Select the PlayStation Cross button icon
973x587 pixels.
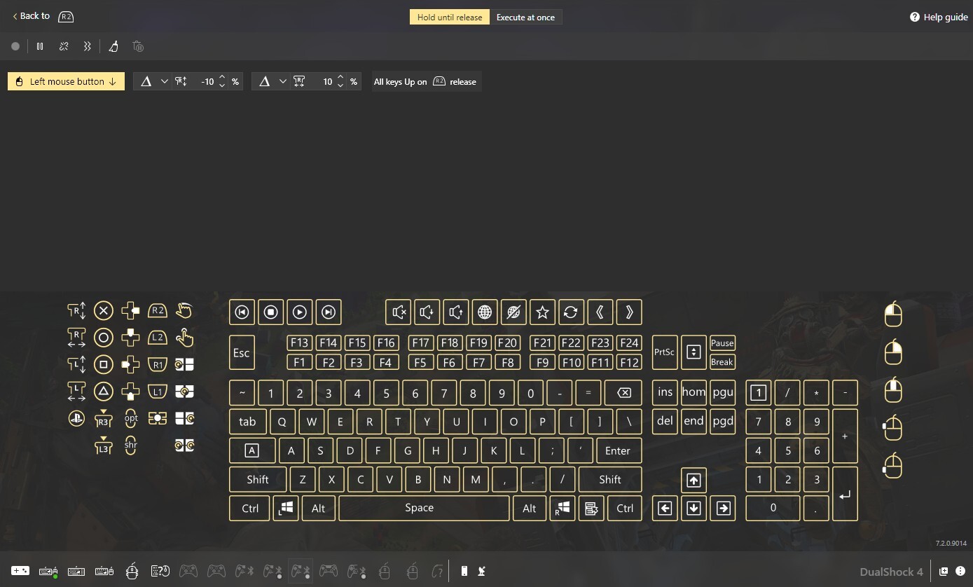tap(103, 311)
